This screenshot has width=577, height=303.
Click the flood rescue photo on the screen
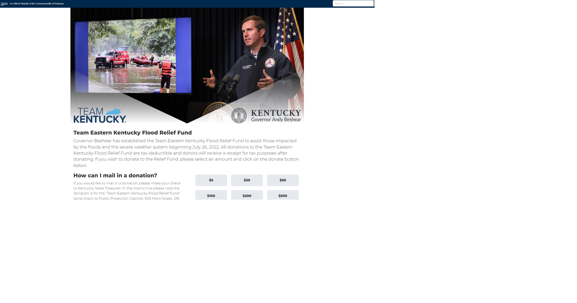tap(131, 55)
